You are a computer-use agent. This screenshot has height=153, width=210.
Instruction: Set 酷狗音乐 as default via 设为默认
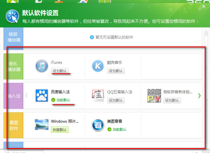point(116,71)
